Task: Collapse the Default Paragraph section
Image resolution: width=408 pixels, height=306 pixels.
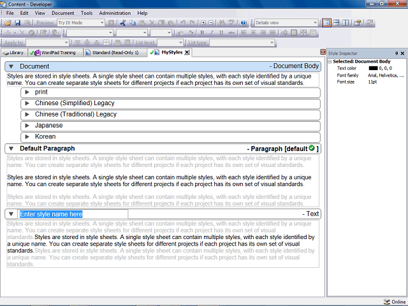Action: click(11, 149)
